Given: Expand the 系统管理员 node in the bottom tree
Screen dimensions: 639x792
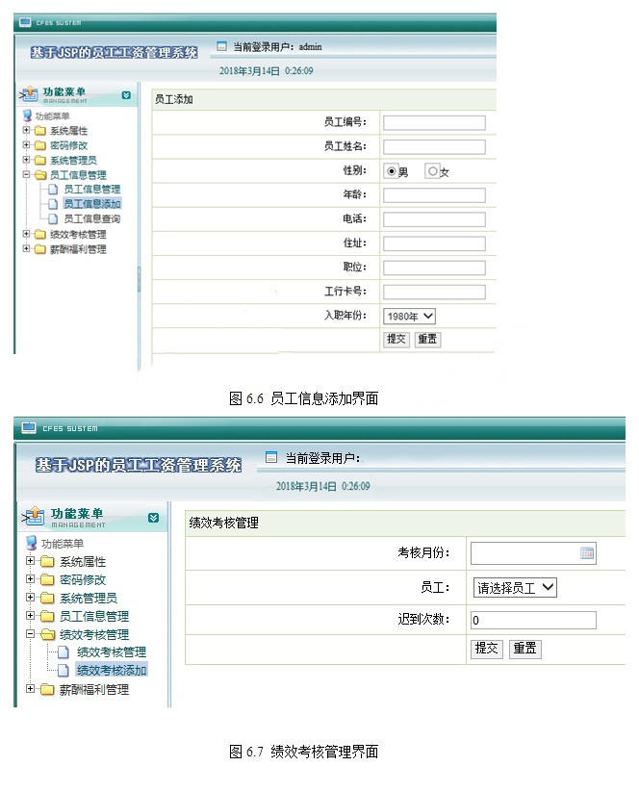Looking at the screenshot, I should point(30,597).
